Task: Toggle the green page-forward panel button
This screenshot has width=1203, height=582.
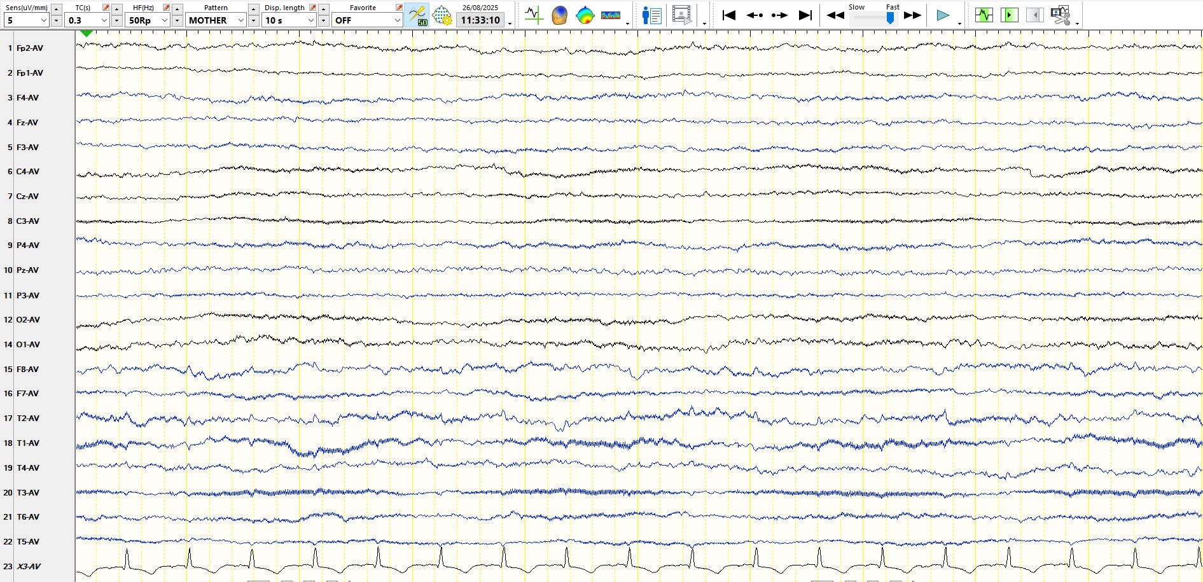Action: click(1009, 15)
